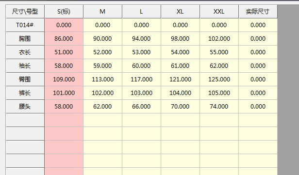The height and width of the screenshot is (175, 299).
Task: Edit the 86.000 cell in 胸围 row
Action: (64, 39)
